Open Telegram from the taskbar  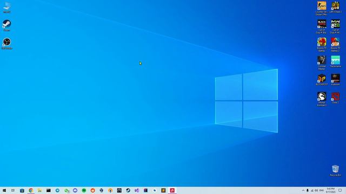coord(57,190)
